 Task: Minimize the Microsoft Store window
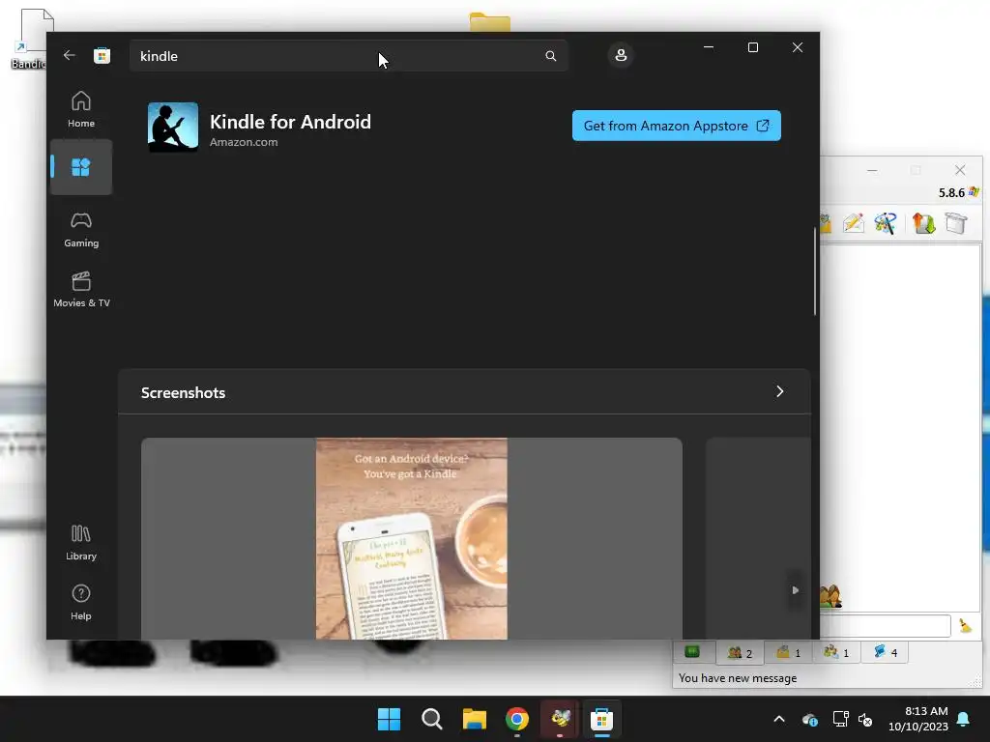[709, 47]
